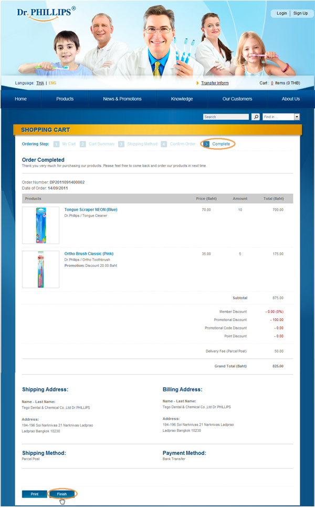Switch language to THA

pyautogui.click(x=40, y=83)
